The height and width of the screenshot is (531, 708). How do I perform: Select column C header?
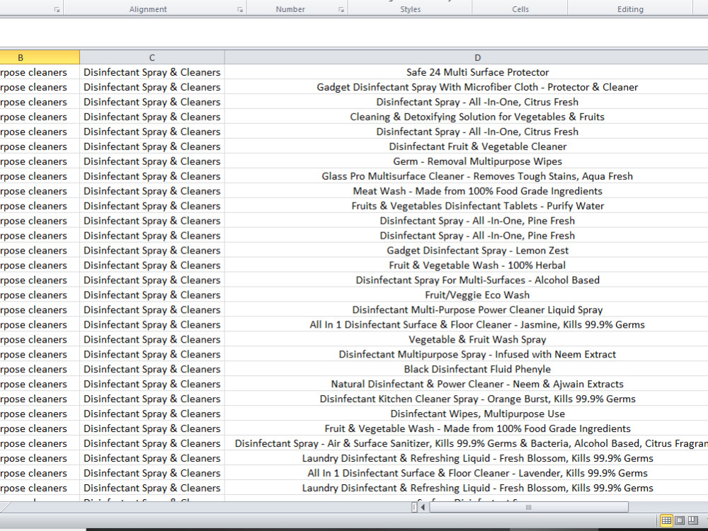point(152,57)
